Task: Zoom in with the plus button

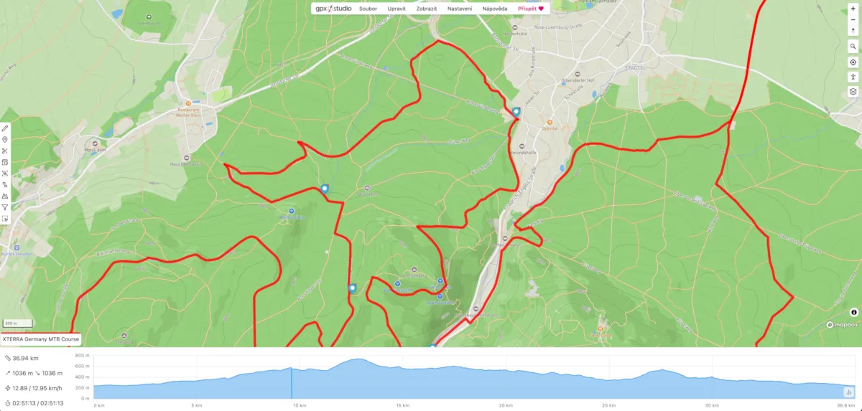Action: (x=853, y=9)
